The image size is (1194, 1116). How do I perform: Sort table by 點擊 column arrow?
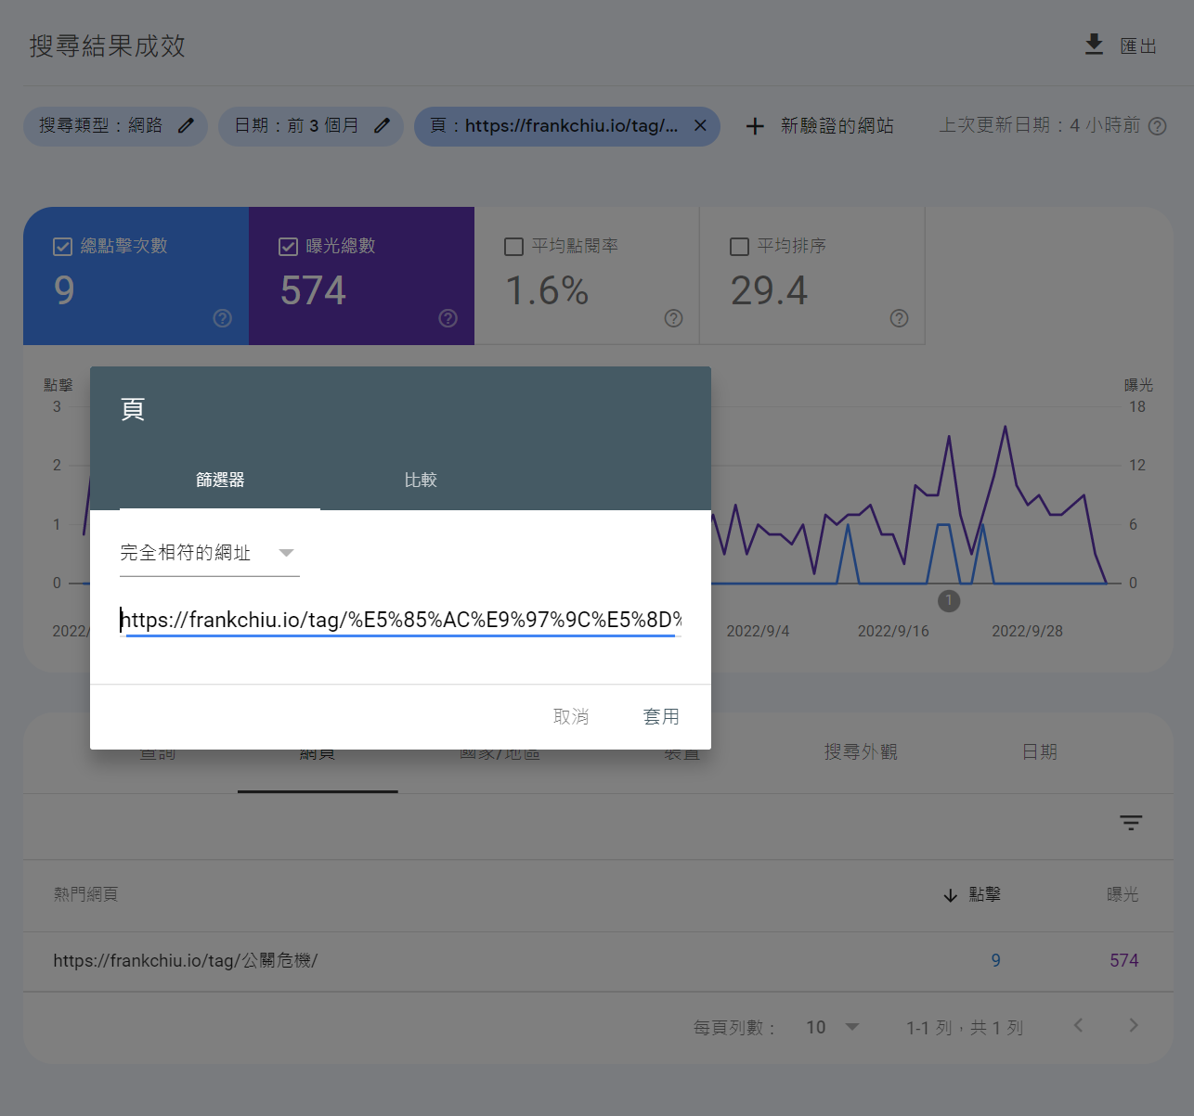click(950, 895)
